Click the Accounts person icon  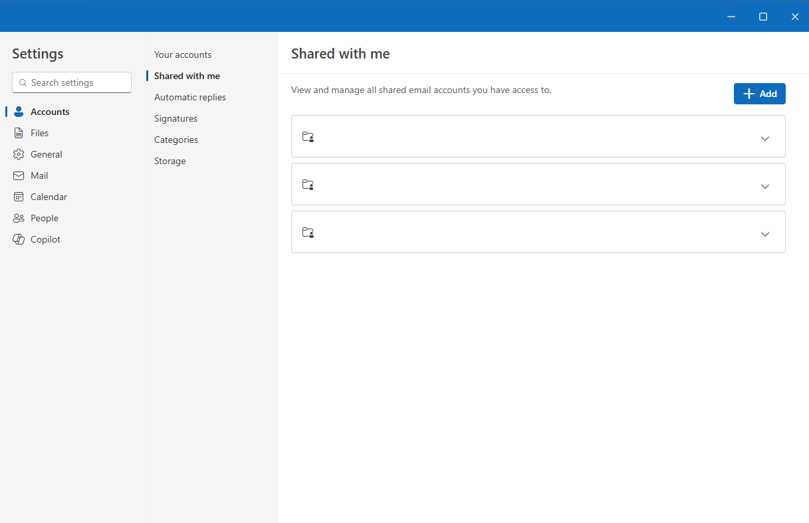pos(19,112)
